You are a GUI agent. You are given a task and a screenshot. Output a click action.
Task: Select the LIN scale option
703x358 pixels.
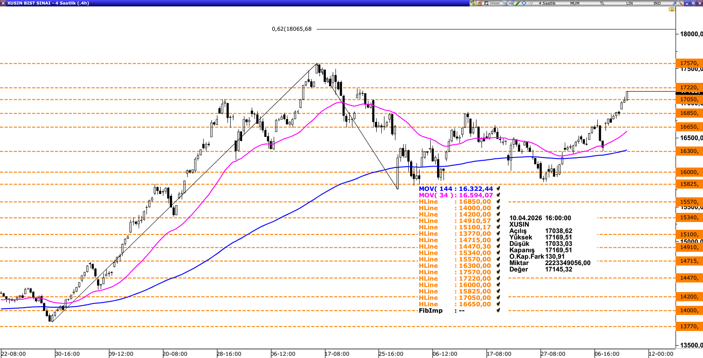click(x=630, y=3)
